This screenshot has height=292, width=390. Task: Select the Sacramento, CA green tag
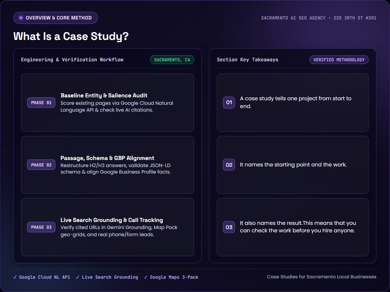pos(172,60)
